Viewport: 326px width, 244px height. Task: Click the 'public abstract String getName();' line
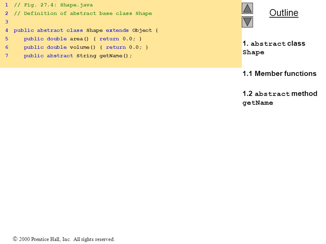(x=78, y=56)
